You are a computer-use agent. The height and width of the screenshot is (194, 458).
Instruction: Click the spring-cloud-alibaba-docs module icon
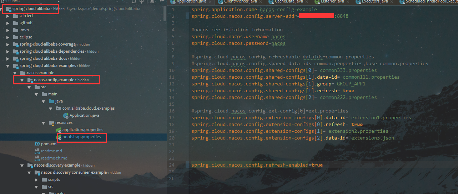tap(16, 58)
